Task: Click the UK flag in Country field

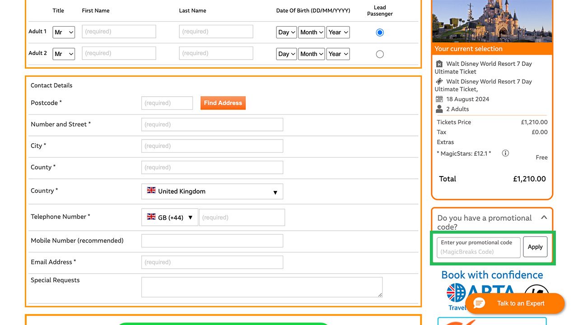Action: tap(151, 190)
